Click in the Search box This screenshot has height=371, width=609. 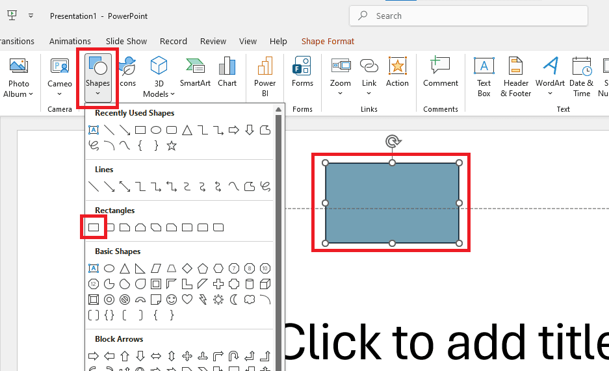pyautogui.click(x=469, y=16)
